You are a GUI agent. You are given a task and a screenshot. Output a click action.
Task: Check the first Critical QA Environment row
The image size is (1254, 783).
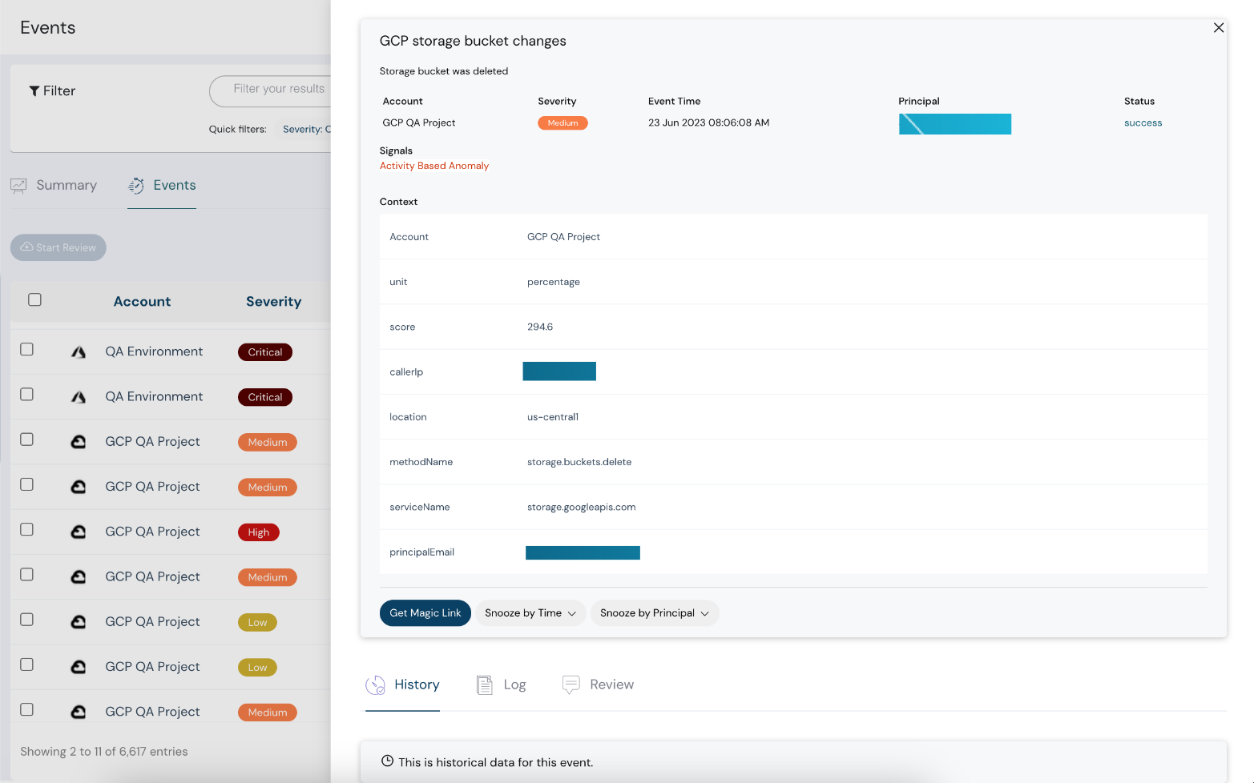point(26,349)
